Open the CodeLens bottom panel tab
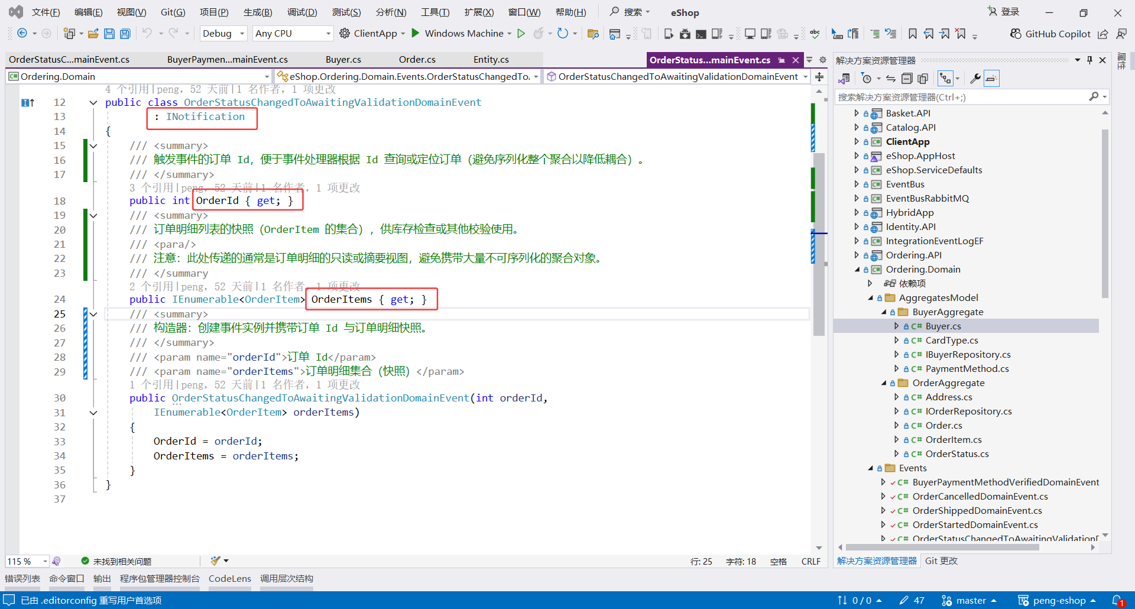This screenshot has height=609, width=1135. coord(230,578)
